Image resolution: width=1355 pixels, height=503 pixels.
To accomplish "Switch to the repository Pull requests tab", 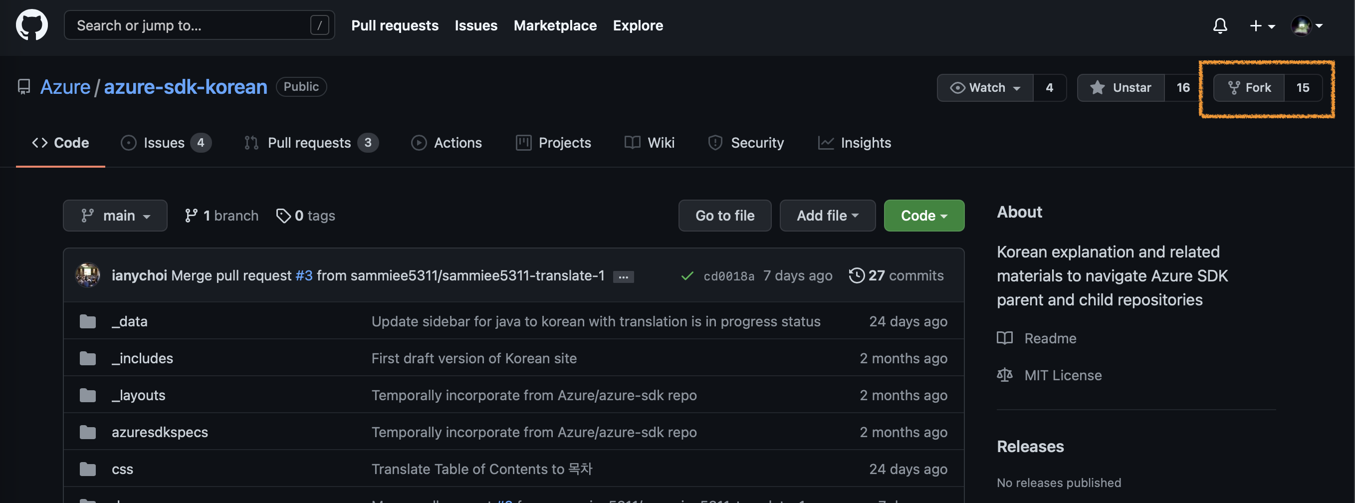I will [x=311, y=143].
